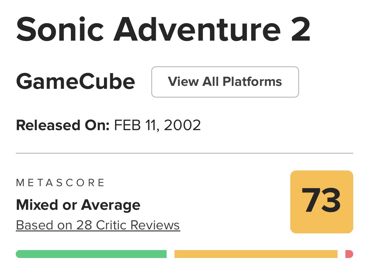Click the word Sonic in the title

click(x=60, y=30)
